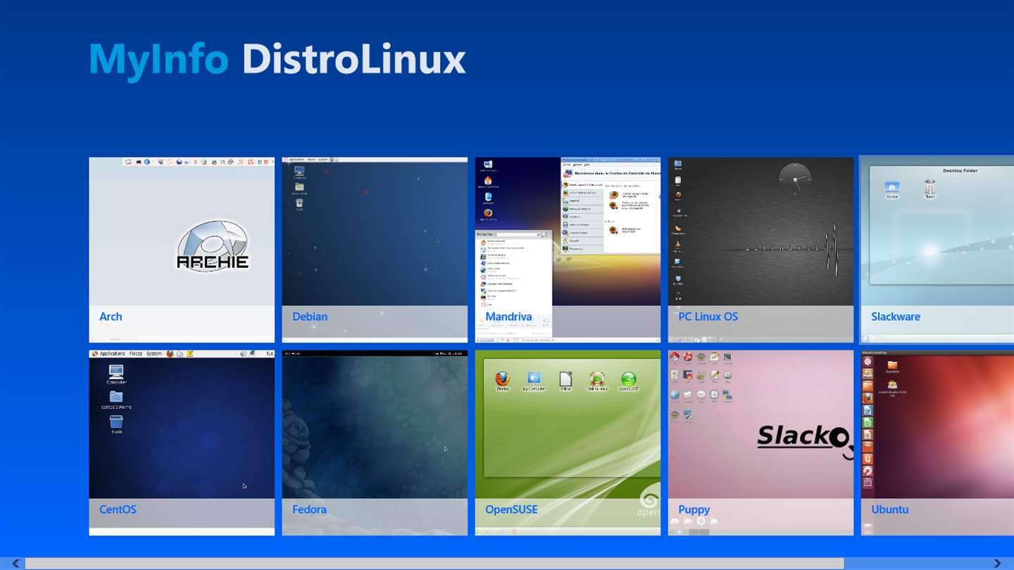Open the Debian distro tile
The height and width of the screenshot is (570, 1014).
[375, 250]
